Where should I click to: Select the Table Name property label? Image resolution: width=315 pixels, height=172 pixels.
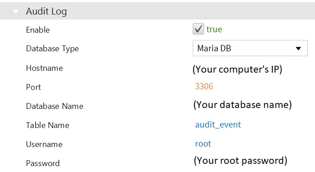point(48,125)
